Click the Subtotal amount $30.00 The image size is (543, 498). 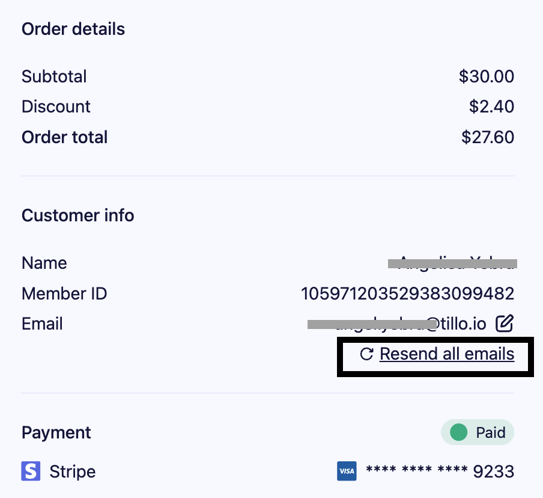click(487, 76)
